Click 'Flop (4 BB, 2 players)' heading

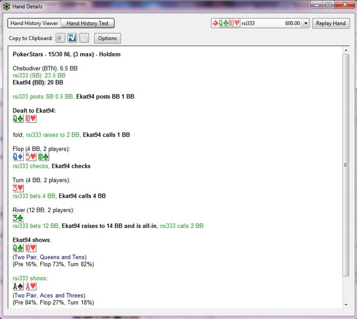point(41,149)
